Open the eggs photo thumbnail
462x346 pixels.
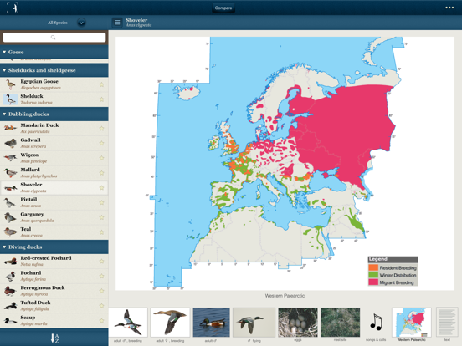(298, 323)
